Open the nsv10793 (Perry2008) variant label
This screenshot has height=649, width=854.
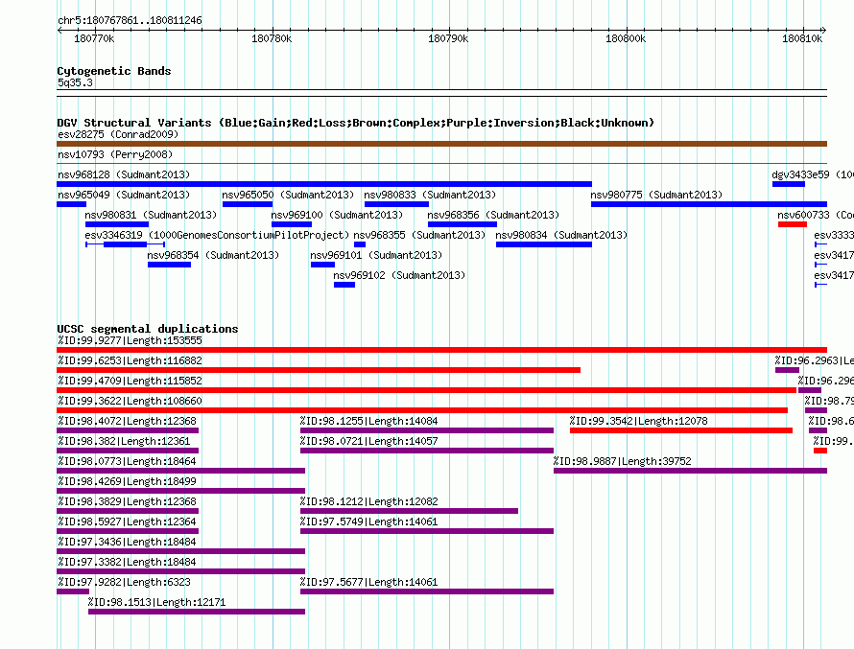(x=115, y=154)
